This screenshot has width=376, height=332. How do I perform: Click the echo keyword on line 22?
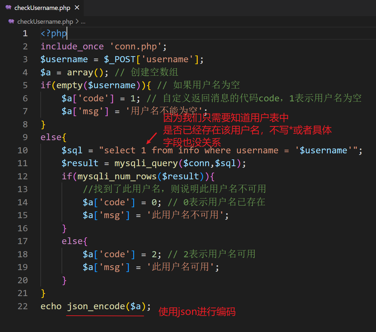tap(51, 306)
